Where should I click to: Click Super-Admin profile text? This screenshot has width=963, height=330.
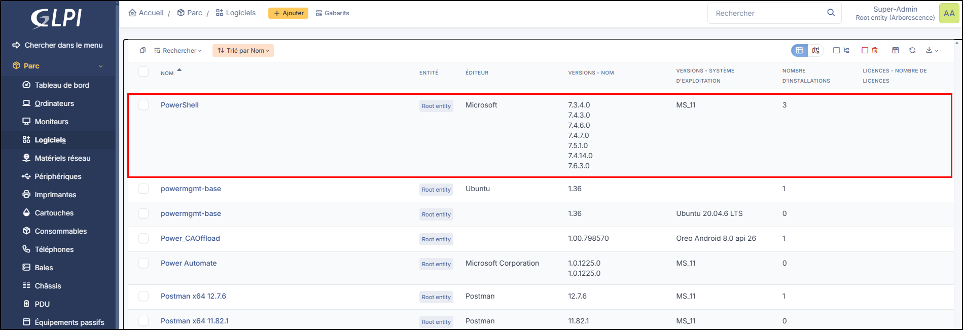[x=895, y=9]
